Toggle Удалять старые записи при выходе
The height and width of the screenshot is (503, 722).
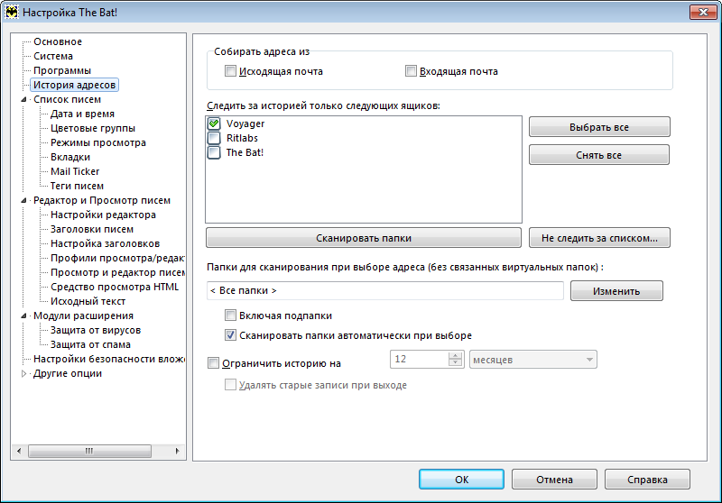pos(230,385)
